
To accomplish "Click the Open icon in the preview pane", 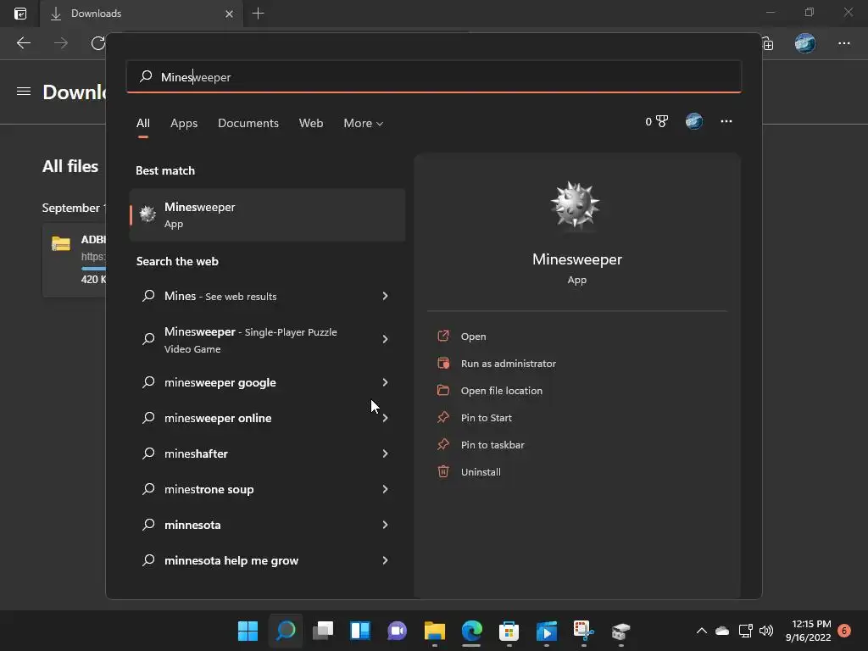I will pyautogui.click(x=443, y=336).
